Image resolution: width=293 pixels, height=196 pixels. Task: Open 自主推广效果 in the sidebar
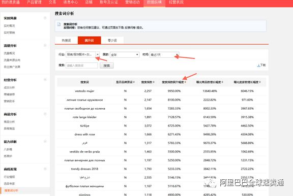12,67
